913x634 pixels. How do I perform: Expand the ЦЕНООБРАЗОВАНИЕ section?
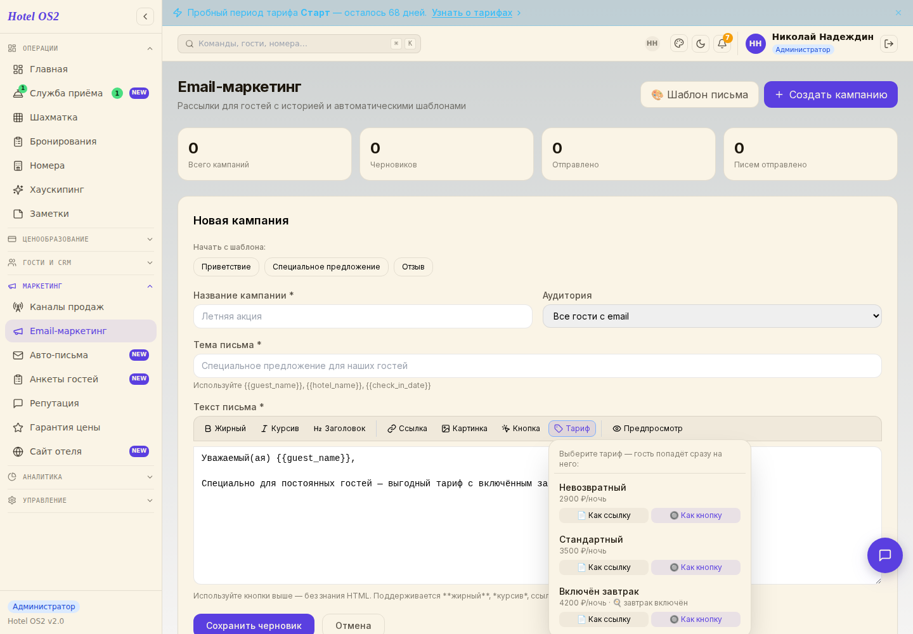pyautogui.click(x=81, y=239)
